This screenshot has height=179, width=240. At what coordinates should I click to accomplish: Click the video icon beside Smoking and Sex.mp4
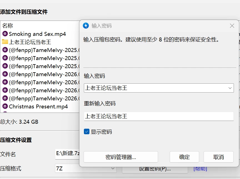tap(5, 34)
